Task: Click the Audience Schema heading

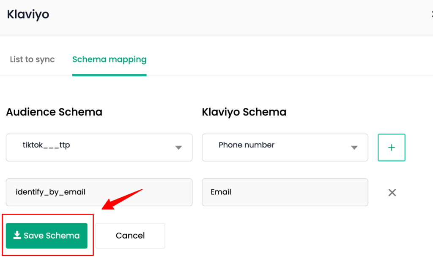Action: click(54, 112)
